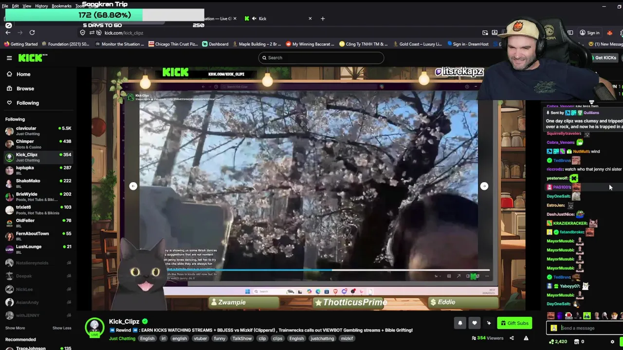Open OldFeller channel in Following list
Screen dimensions: 623x350
click(38, 223)
